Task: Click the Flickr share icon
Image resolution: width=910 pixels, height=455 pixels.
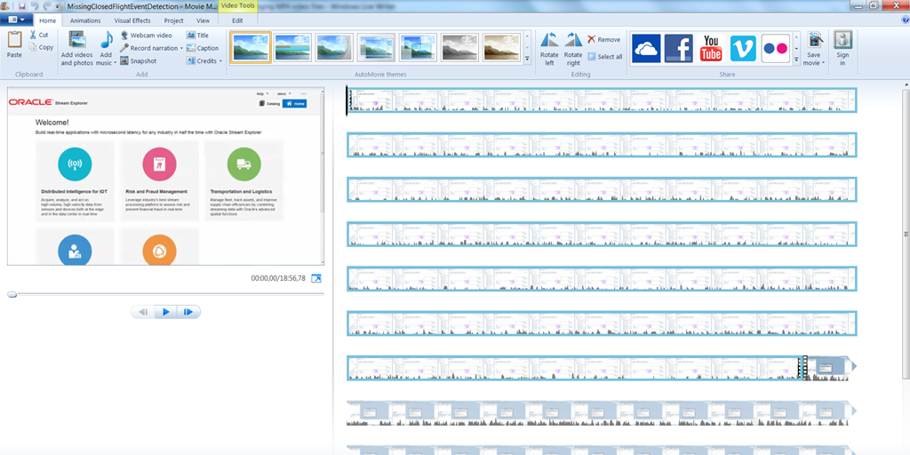Action: (775, 48)
